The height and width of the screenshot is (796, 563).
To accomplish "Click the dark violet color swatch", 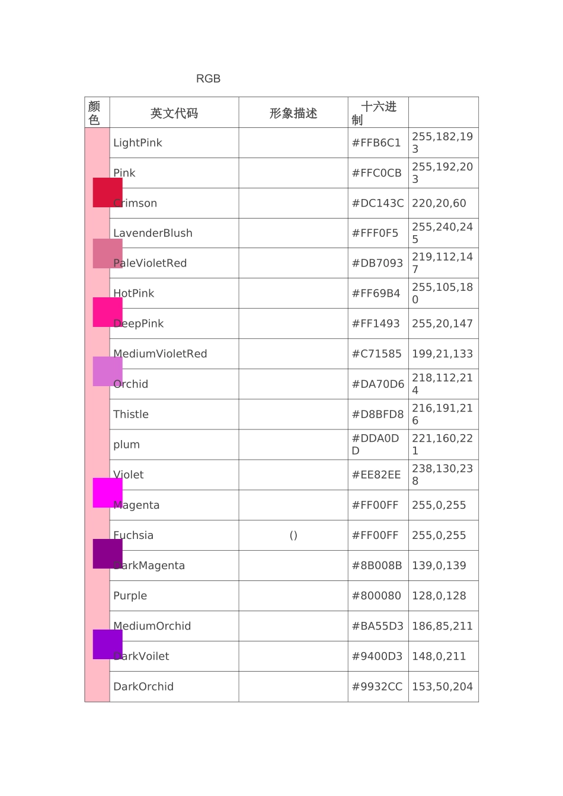I will [x=107, y=644].
